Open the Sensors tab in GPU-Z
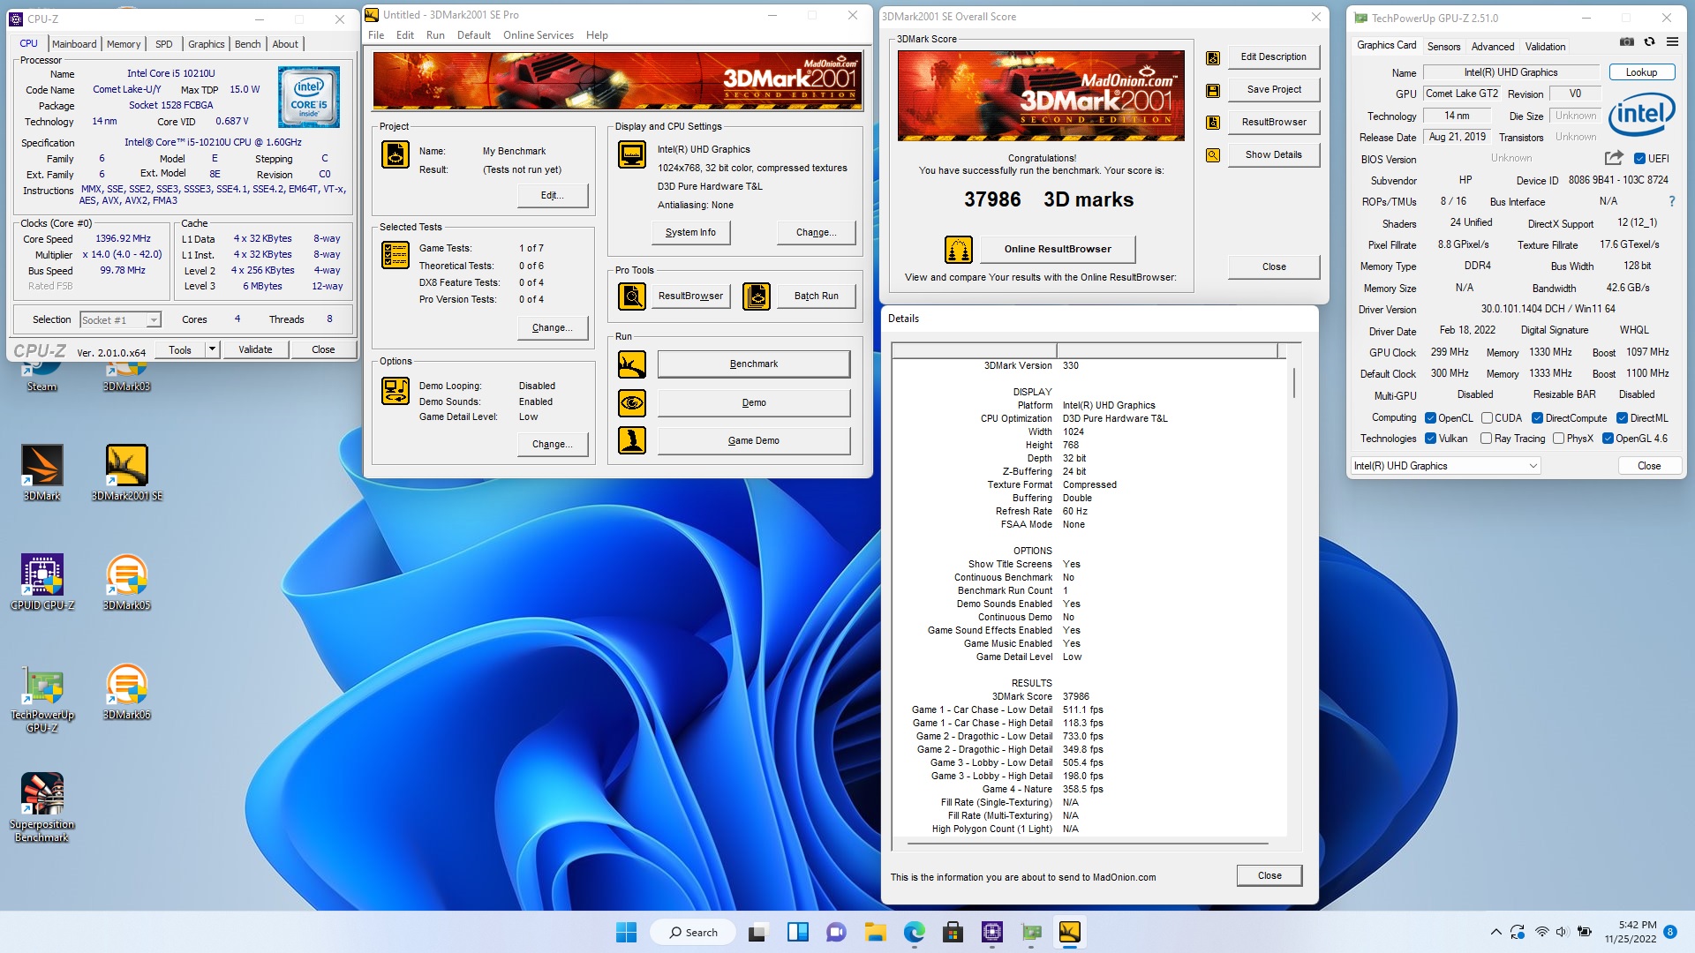The width and height of the screenshot is (1695, 953). pos(1444,47)
